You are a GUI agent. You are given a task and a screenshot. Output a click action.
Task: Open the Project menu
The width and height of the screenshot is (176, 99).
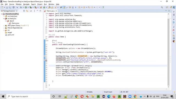point(40,4)
